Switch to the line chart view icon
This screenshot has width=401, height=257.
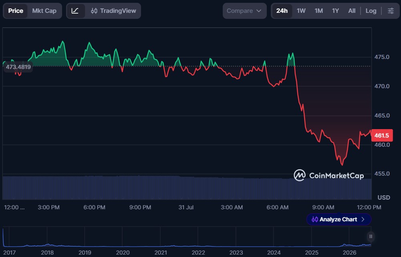point(75,11)
